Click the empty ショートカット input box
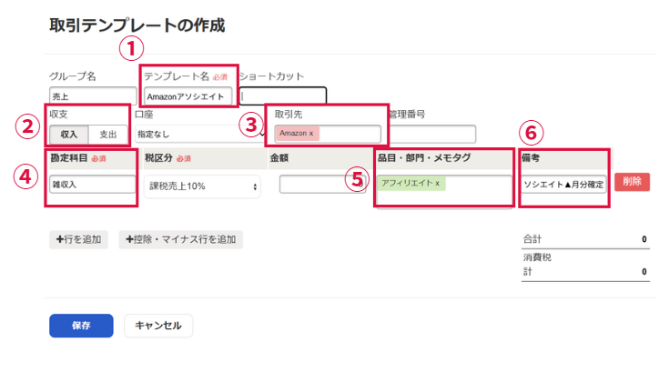This screenshot has height=372, width=659. 283,96
